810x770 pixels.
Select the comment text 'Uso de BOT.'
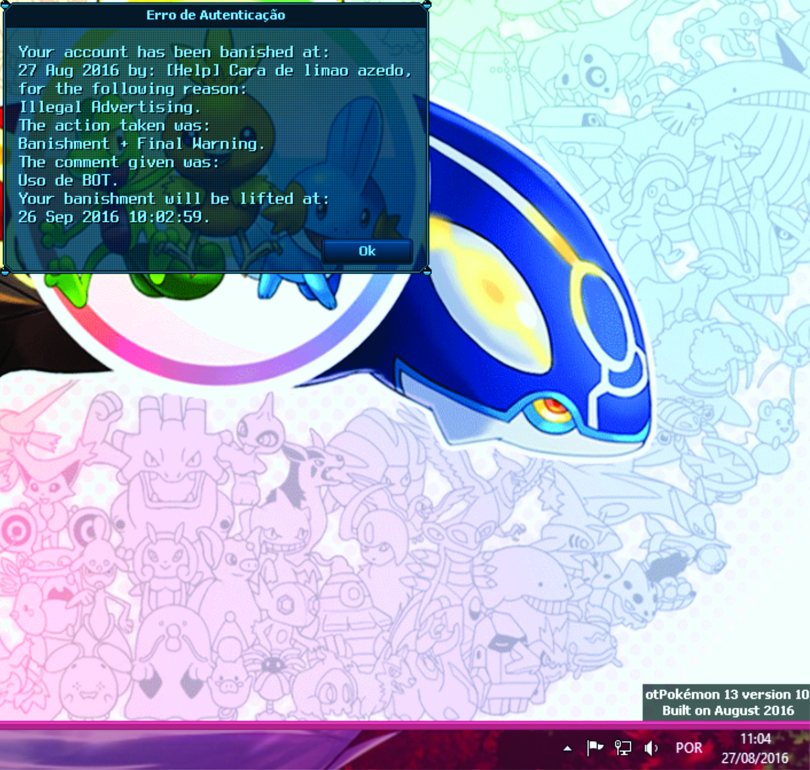68,180
